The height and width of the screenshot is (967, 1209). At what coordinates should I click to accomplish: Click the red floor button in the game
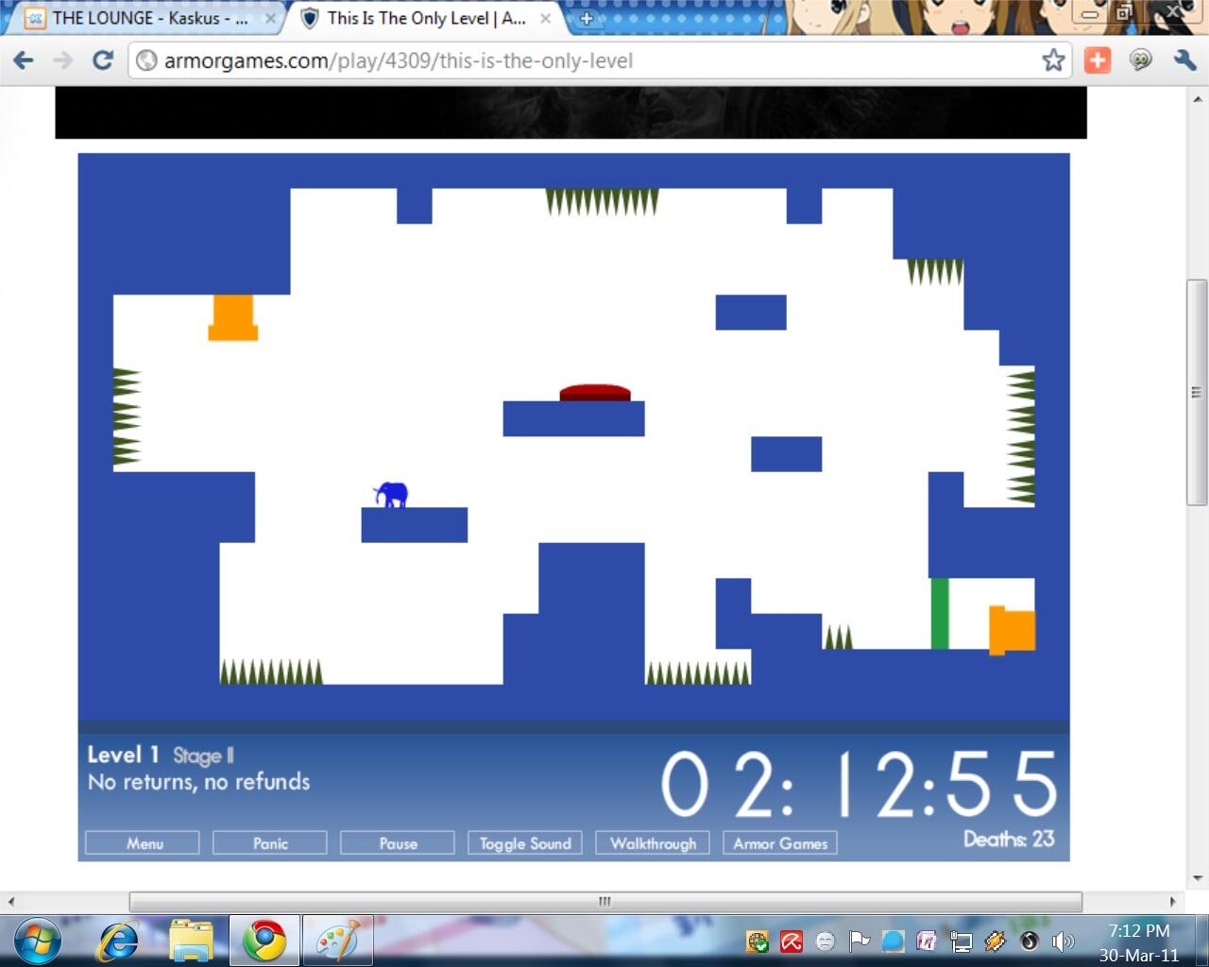(x=595, y=393)
